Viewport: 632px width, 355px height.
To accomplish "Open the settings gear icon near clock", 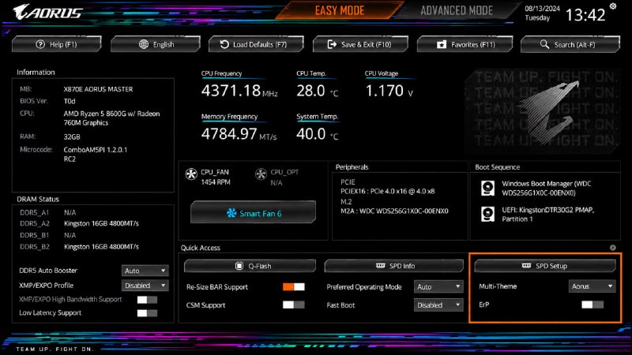I will (613, 6).
